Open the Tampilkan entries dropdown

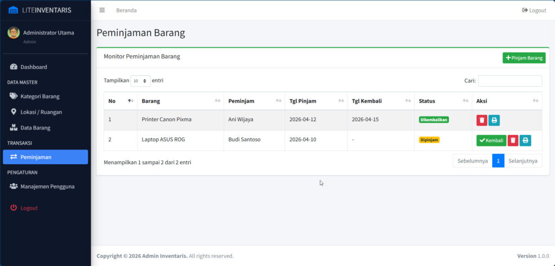click(x=140, y=81)
